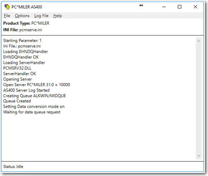Open the Options menu

tap(22, 16)
